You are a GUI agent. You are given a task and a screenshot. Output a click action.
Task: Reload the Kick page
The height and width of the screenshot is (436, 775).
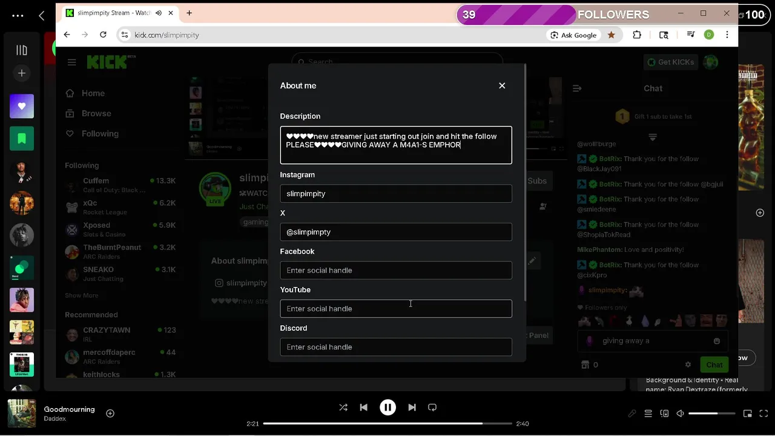pyautogui.click(x=103, y=35)
